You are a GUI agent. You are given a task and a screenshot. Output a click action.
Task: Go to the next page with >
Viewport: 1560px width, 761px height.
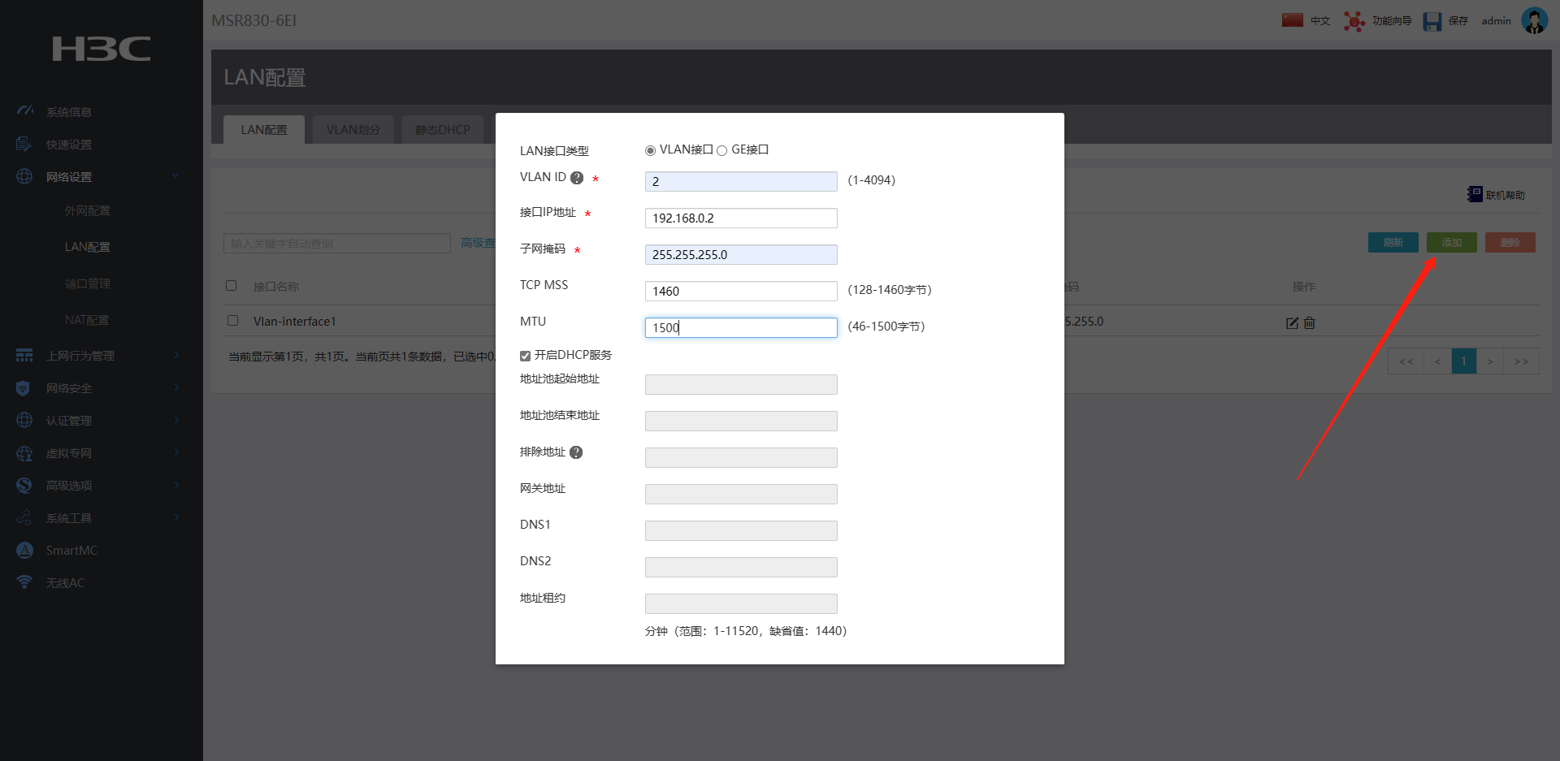[1490, 361]
